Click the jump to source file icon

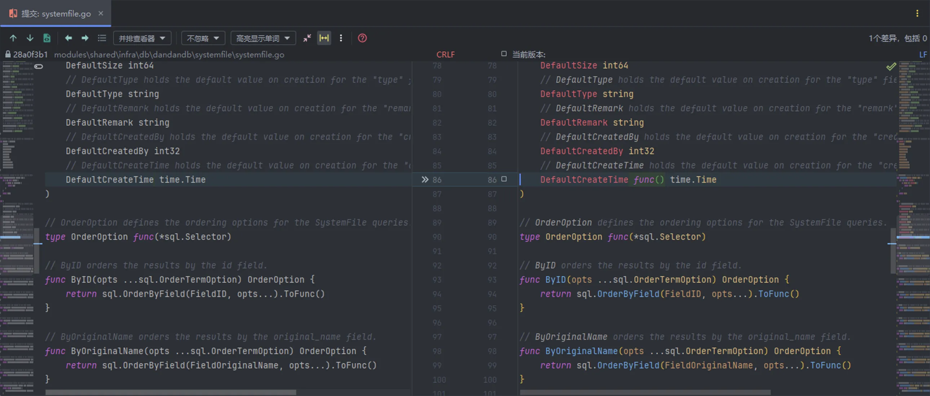(x=47, y=38)
